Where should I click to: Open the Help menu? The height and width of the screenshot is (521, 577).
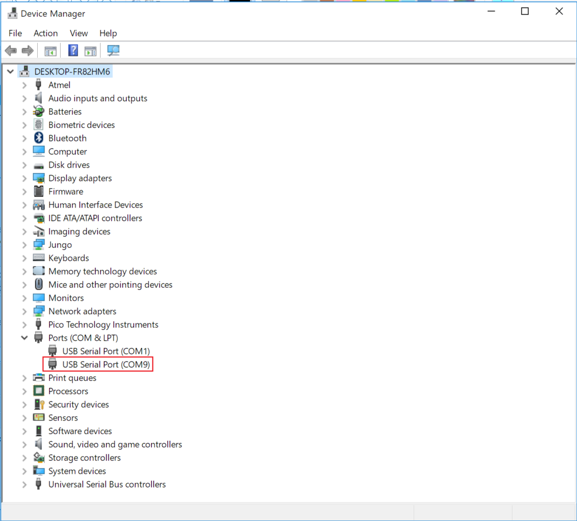click(x=108, y=33)
